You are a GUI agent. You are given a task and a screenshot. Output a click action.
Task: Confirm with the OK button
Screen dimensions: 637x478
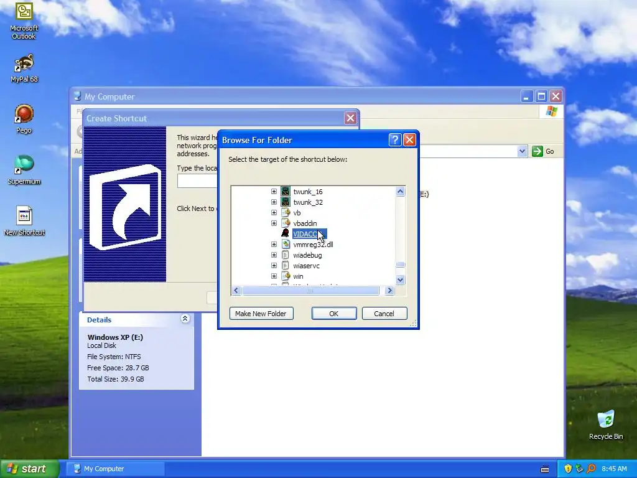[x=334, y=314]
